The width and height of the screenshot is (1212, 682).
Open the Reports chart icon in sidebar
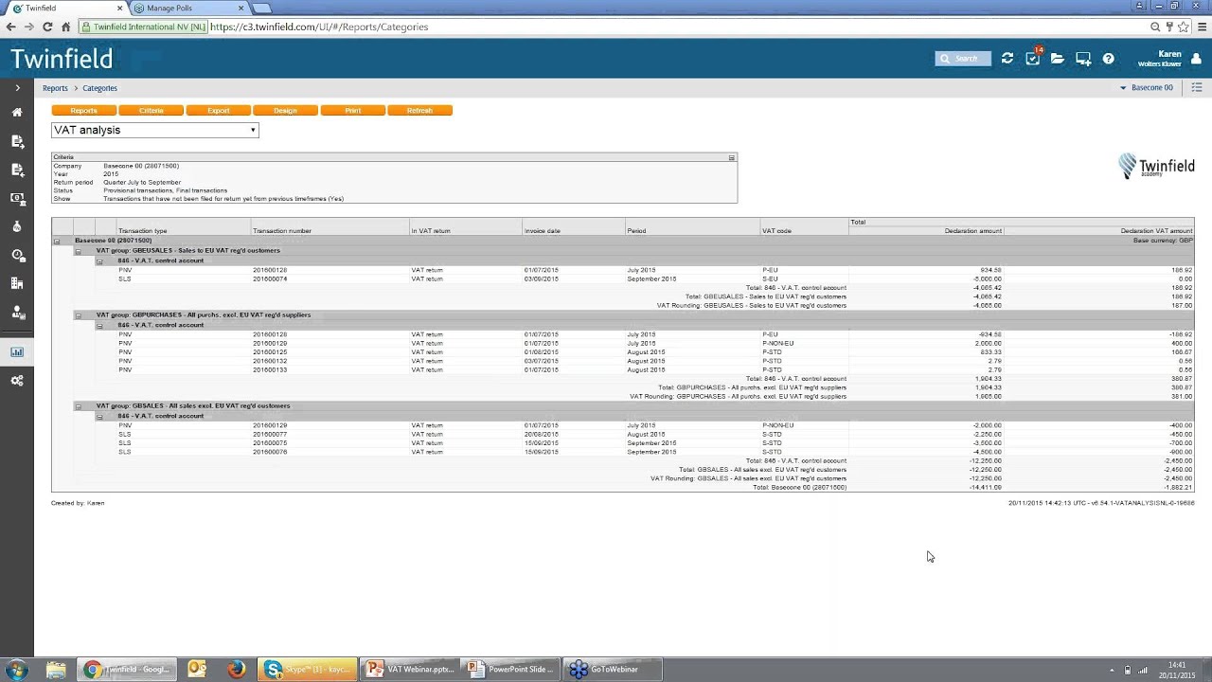click(17, 352)
